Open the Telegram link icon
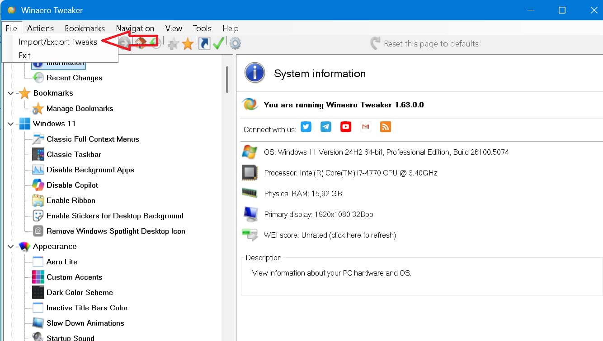Screen dimensions: 603x341 (x=326, y=127)
